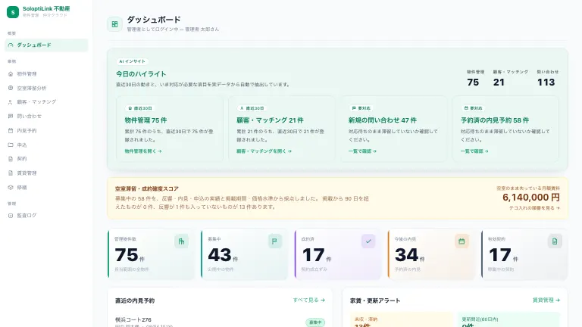Click the 管理物件数 75件 stat card
582x327 pixels.
pyautogui.click(x=151, y=254)
